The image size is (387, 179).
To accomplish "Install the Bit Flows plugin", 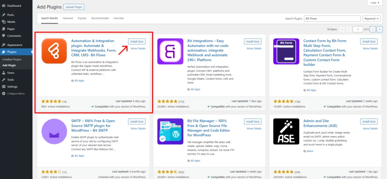I will (x=137, y=41).
